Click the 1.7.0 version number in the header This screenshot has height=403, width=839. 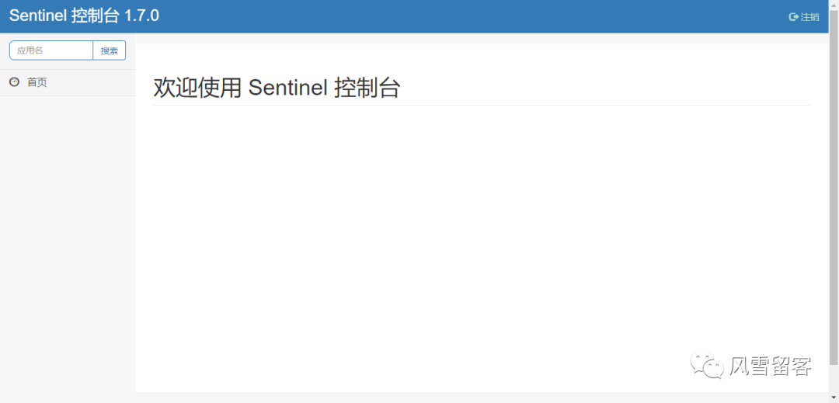click(x=141, y=16)
